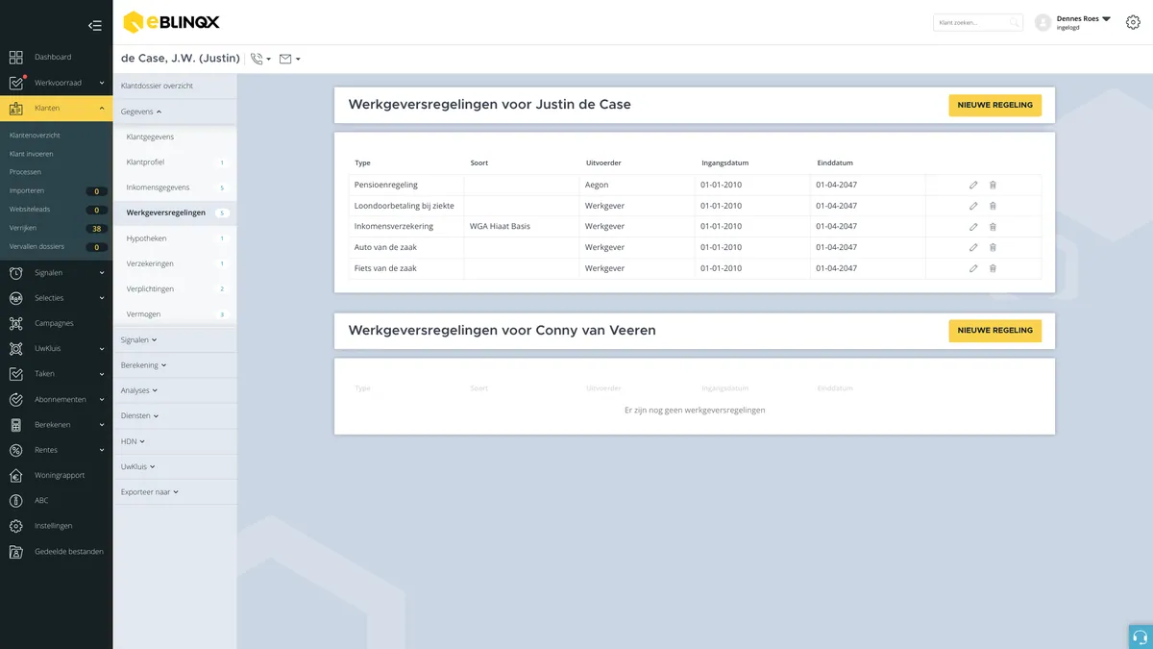Delete the Pensioenregeling row

[993, 185]
